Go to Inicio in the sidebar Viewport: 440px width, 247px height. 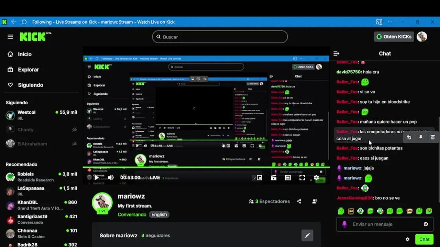20,54
